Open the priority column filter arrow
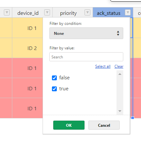This screenshot has height=149, width=141. pos(87,13)
